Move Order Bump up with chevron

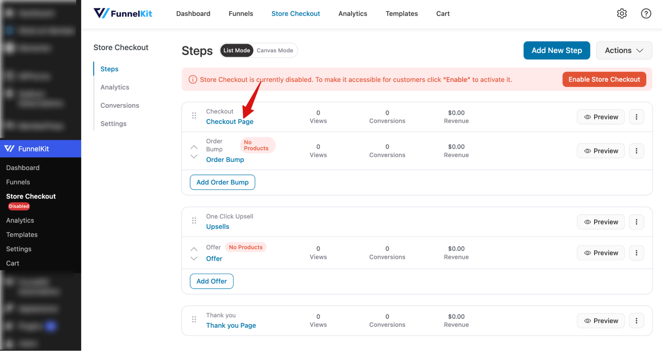point(194,147)
